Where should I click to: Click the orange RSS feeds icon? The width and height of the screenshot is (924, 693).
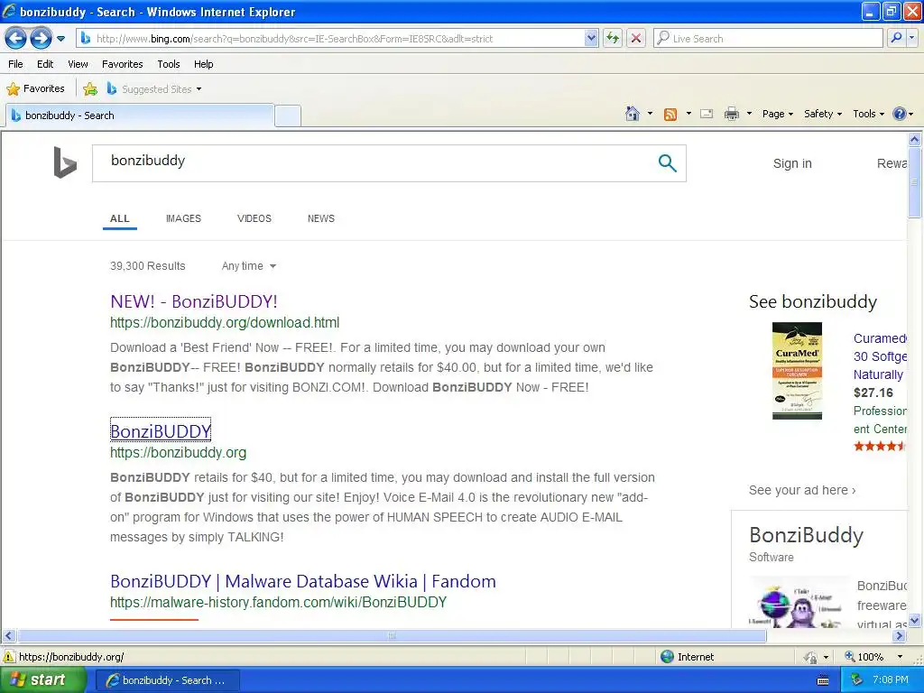pos(670,115)
